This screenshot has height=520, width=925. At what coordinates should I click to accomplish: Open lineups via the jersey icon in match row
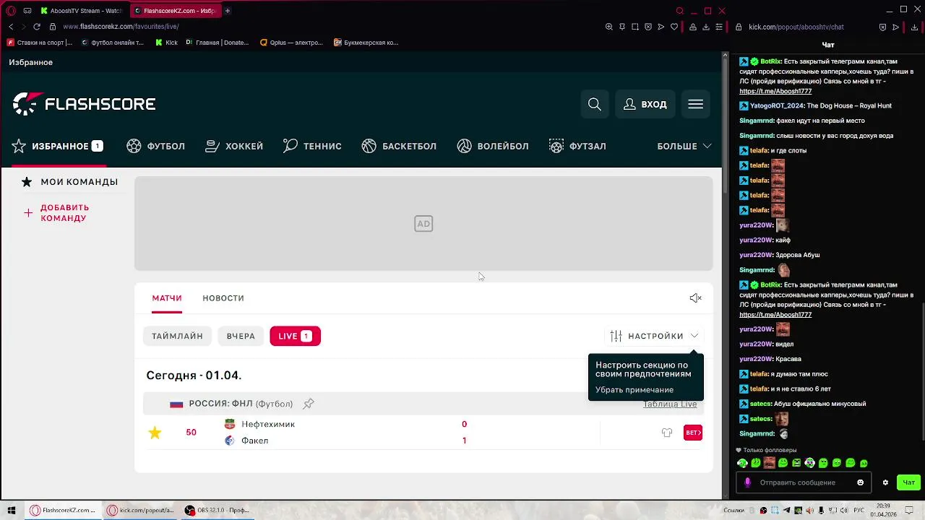point(666,433)
